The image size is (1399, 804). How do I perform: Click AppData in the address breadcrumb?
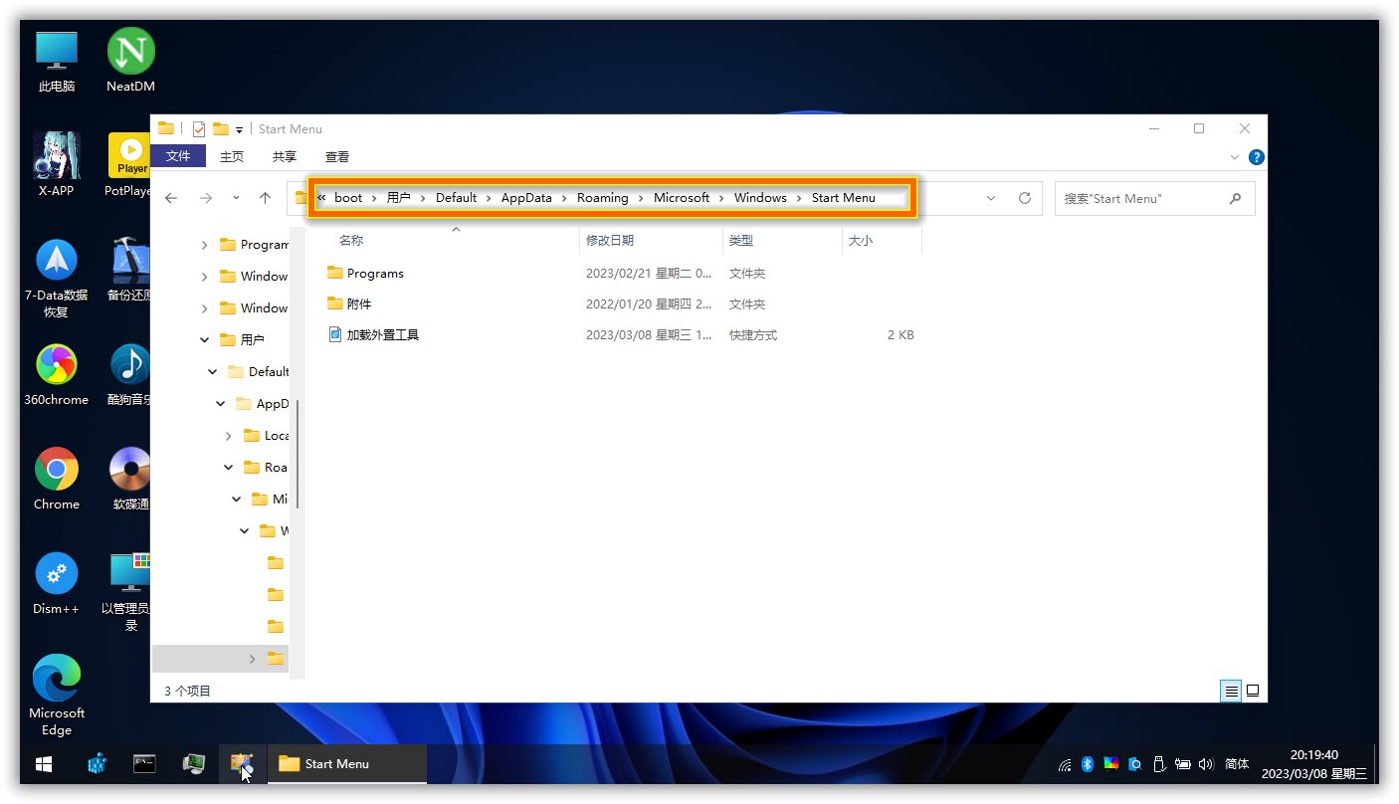point(526,198)
